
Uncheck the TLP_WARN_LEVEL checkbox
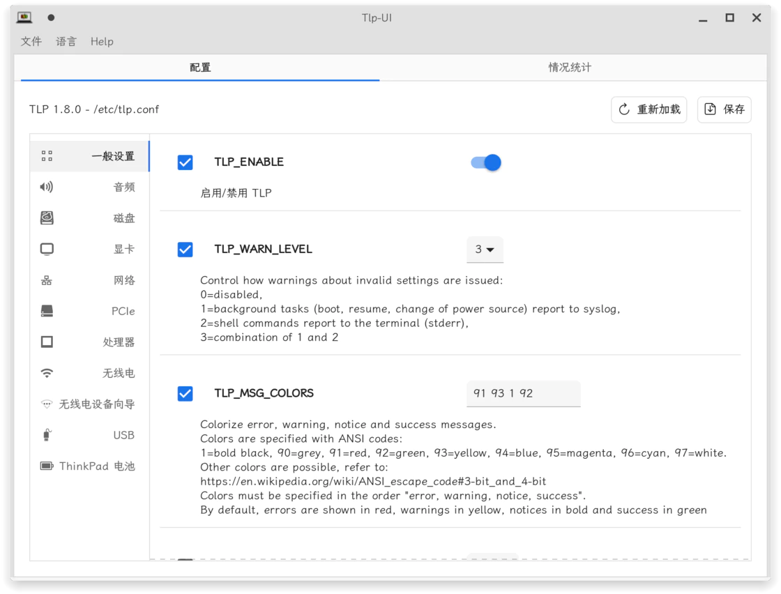coord(185,250)
